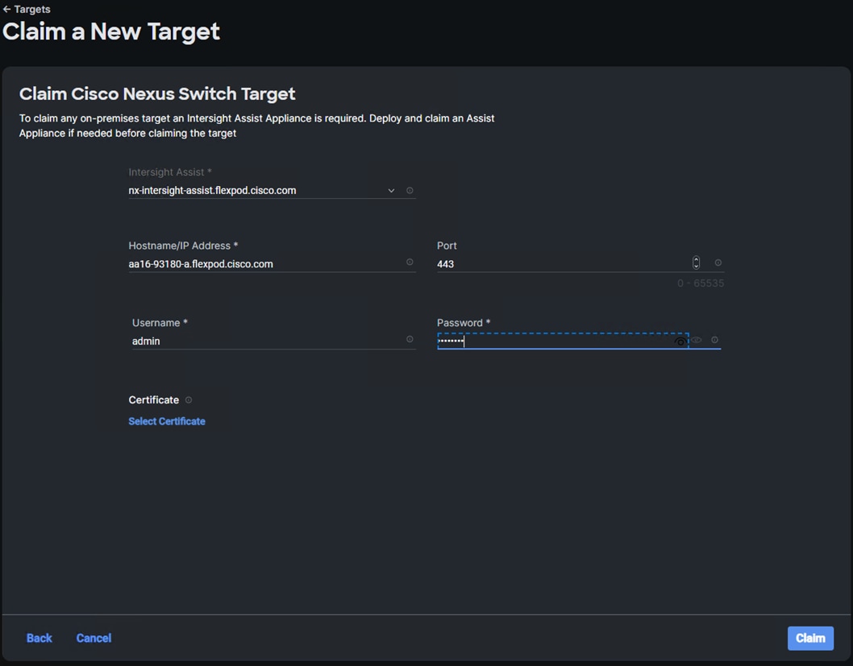
Task: Go back to the Targets page link
Action: click(32, 10)
